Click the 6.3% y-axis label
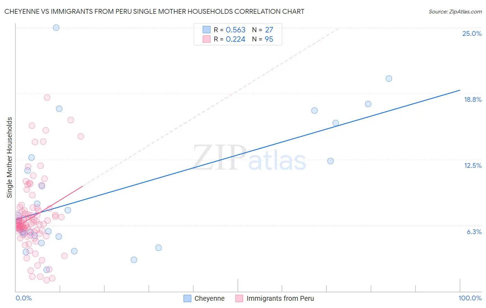The image size is (486, 308). click(474, 232)
